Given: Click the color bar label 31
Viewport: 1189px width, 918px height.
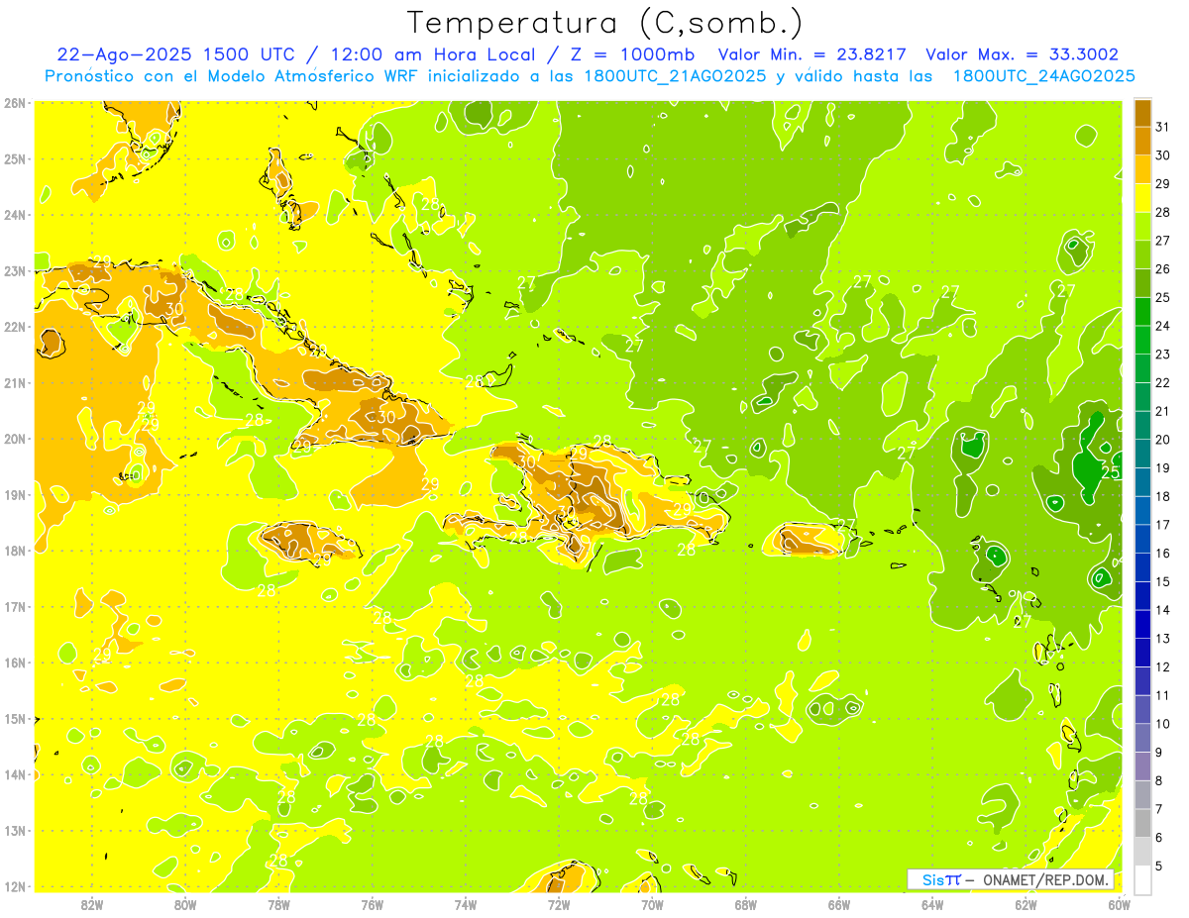Looking at the screenshot, I should [1163, 127].
